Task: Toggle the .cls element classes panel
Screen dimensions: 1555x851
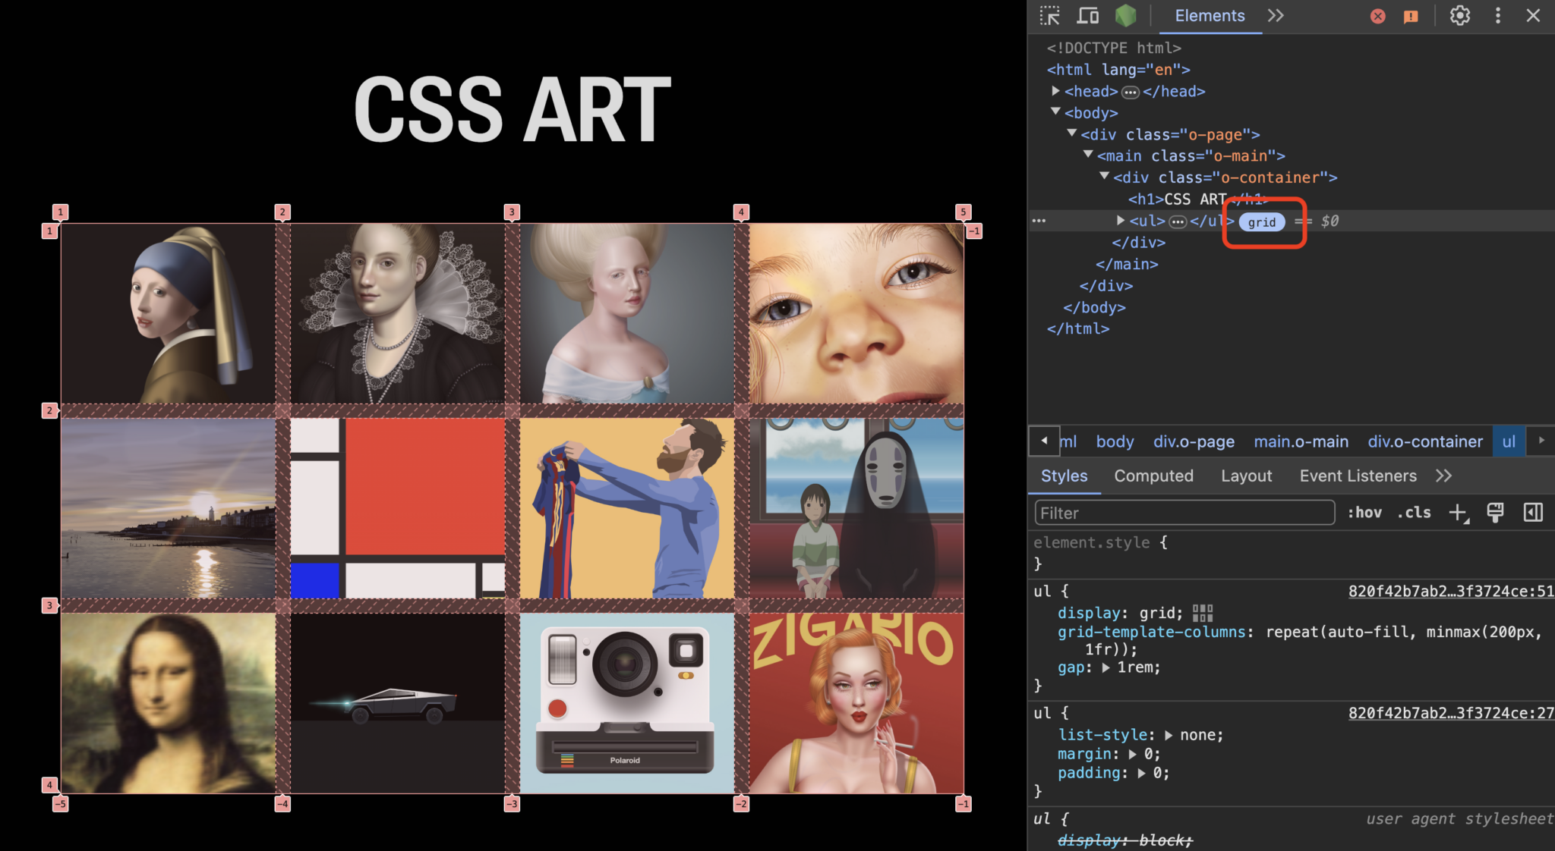Action: (1414, 513)
